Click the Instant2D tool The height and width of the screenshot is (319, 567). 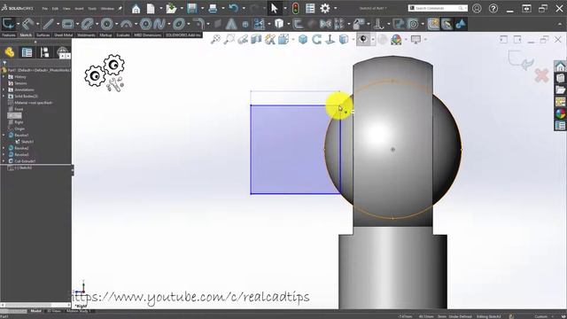[447, 24]
